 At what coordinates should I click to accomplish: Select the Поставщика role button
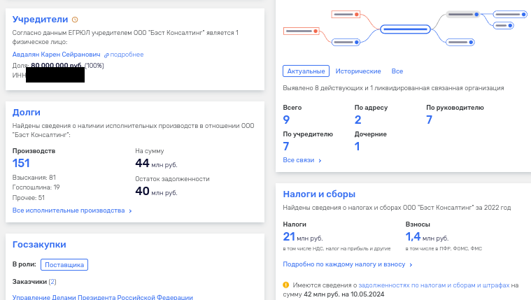click(x=64, y=265)
